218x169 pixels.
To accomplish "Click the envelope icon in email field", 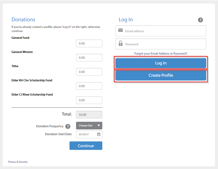I will [120, 30].
